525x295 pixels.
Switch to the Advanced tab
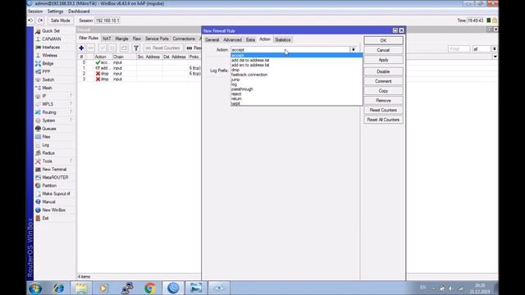tap(232, 40)
